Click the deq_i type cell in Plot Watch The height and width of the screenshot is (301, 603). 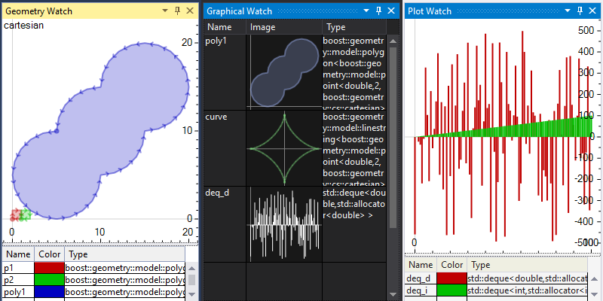click(x=527, y=290)
